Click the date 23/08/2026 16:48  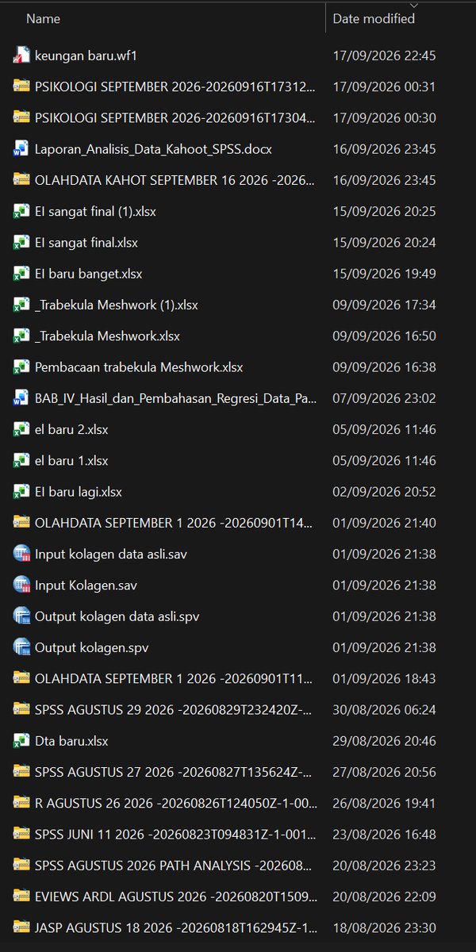(384, 835)
